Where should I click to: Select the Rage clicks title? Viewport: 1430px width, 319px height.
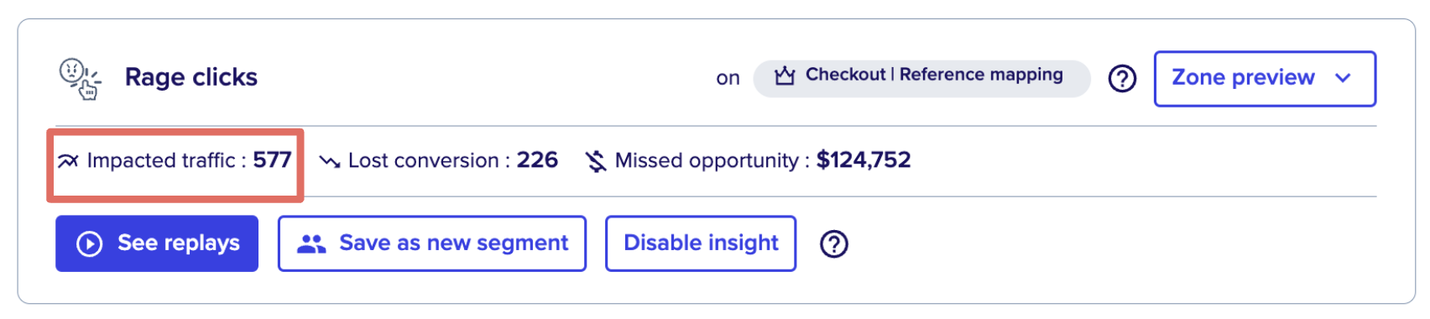coord(191,77)
